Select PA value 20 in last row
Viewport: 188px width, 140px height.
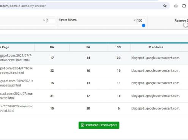[88, 109]
